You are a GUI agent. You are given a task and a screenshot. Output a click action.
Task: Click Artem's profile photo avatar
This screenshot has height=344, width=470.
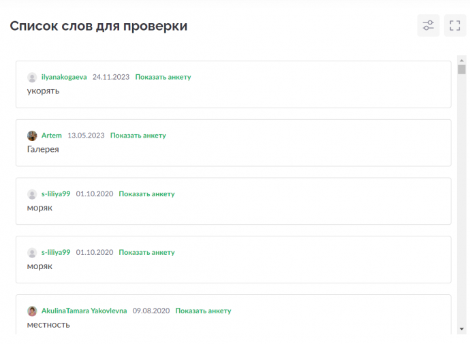coord(32,136)
